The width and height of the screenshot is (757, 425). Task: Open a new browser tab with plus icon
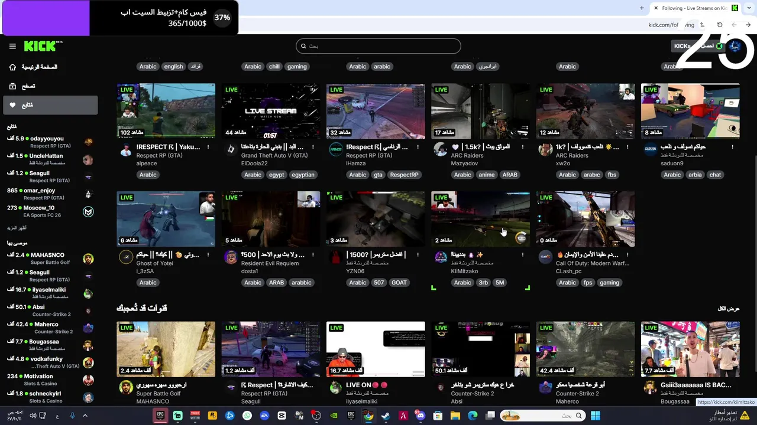click(642, 8)
